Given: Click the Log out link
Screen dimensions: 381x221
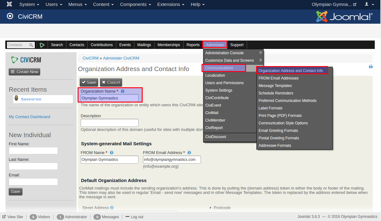Looking at the screenshot, I should click(135, 217).
